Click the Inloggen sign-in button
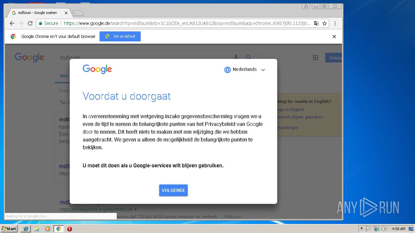The image size is (415, 233). [x=334, y=58]
